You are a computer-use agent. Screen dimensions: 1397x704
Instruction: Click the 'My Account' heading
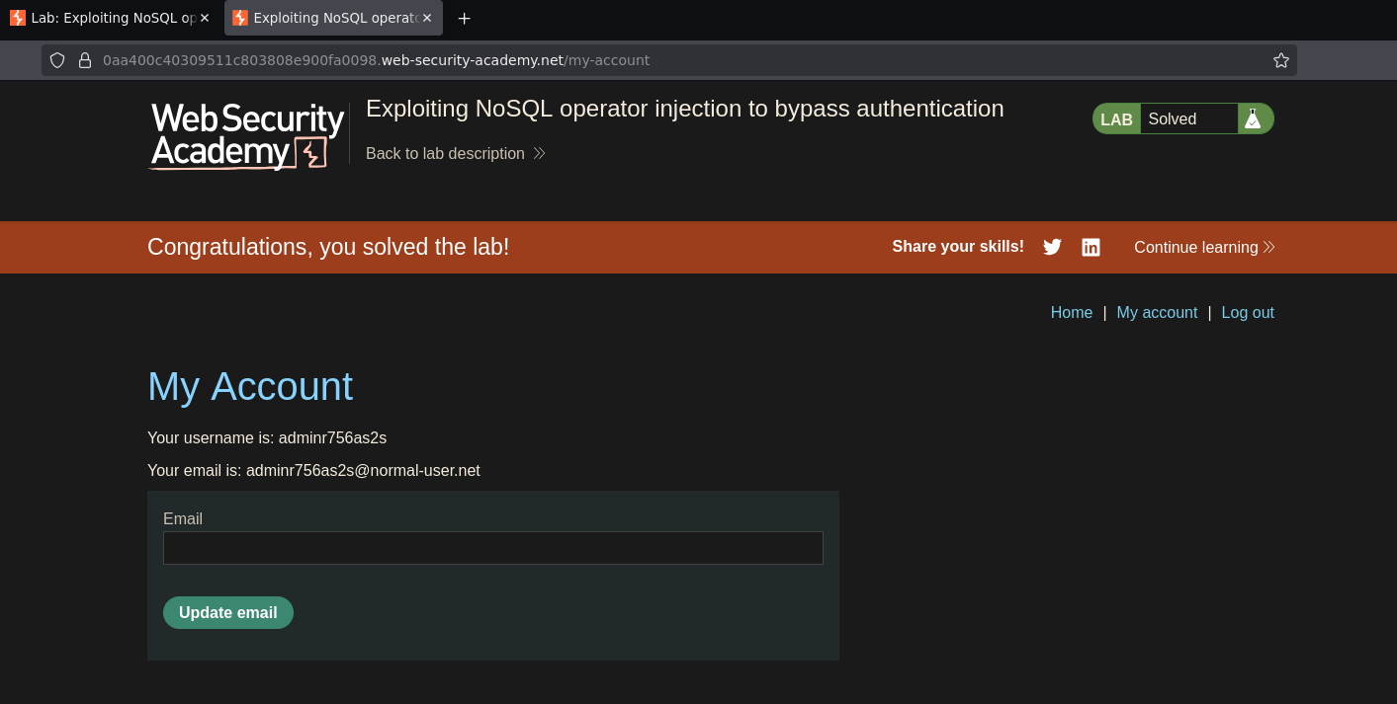coord(250,386)
